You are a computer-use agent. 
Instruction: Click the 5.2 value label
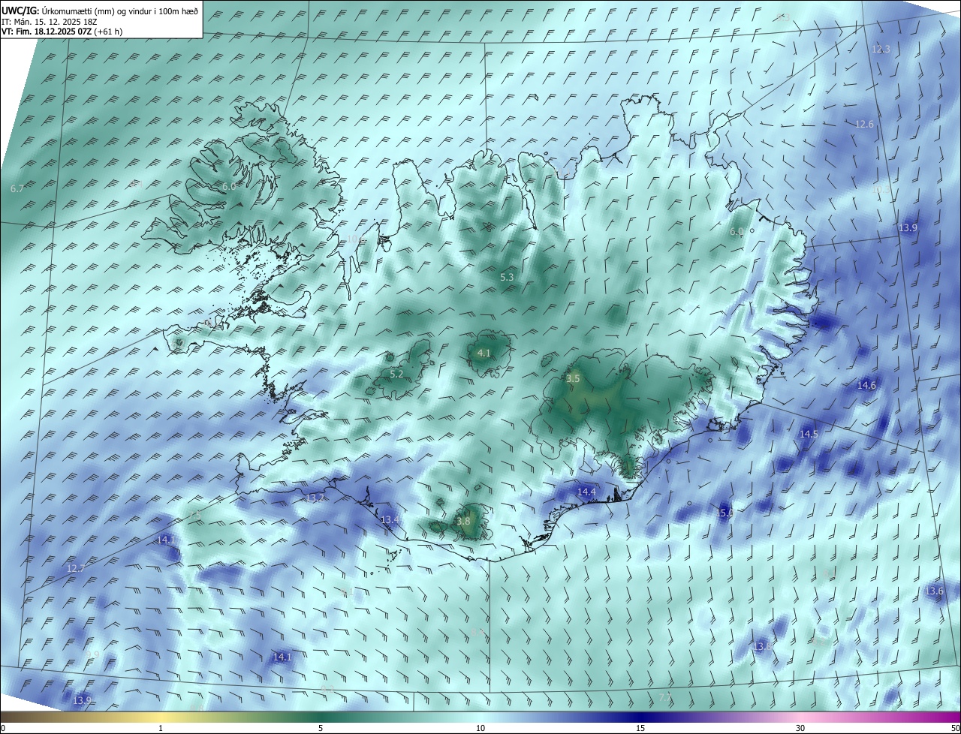(x=396, y=374)
